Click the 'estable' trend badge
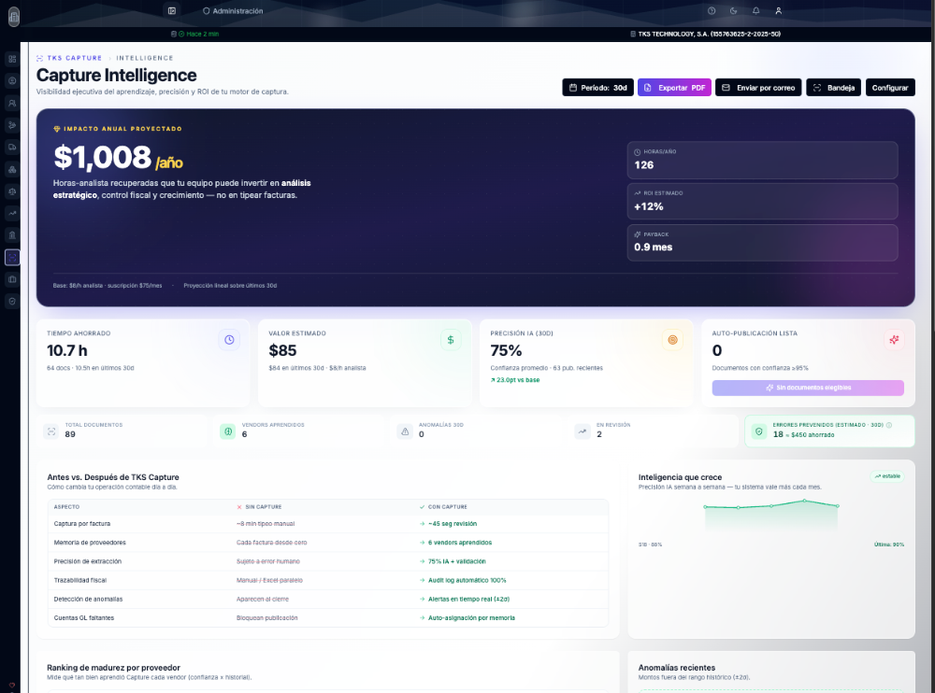 point(887,476)
